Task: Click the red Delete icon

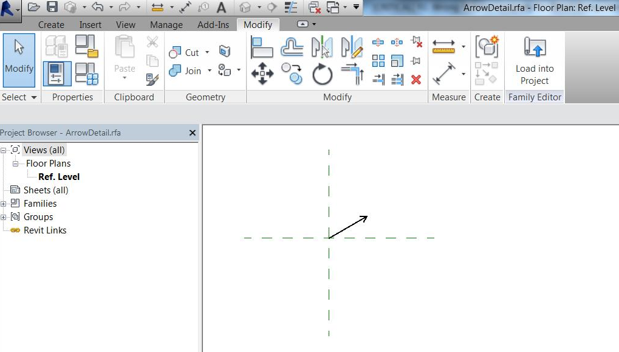Action: click(417, 80)
